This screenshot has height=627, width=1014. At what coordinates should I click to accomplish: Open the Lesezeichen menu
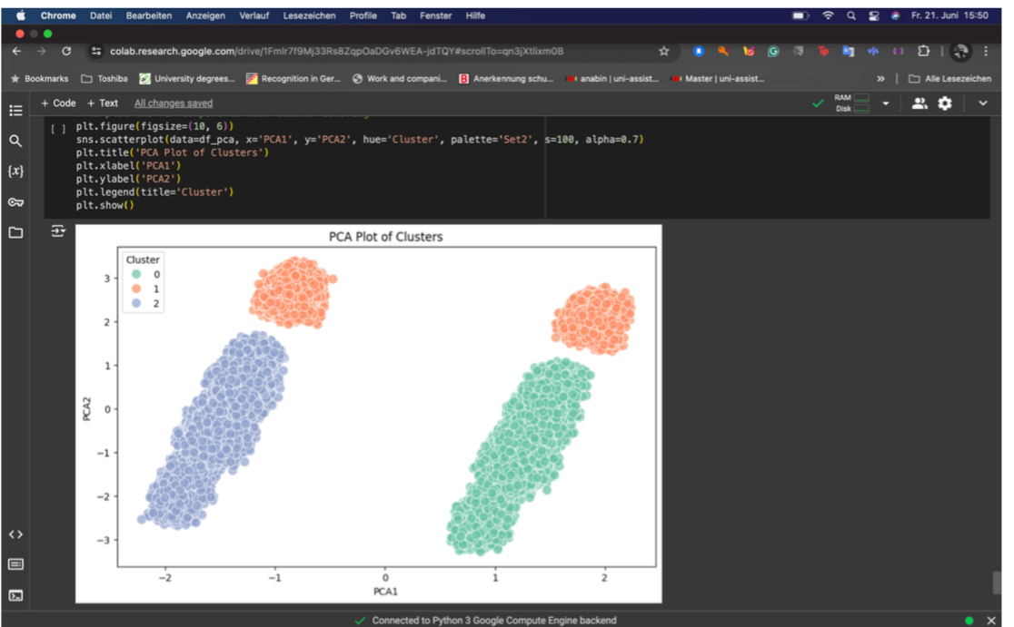pos(309,15)
